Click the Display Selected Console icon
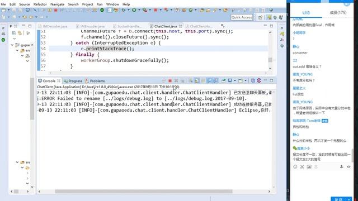358x201 pixels. [x=230, y=80]
